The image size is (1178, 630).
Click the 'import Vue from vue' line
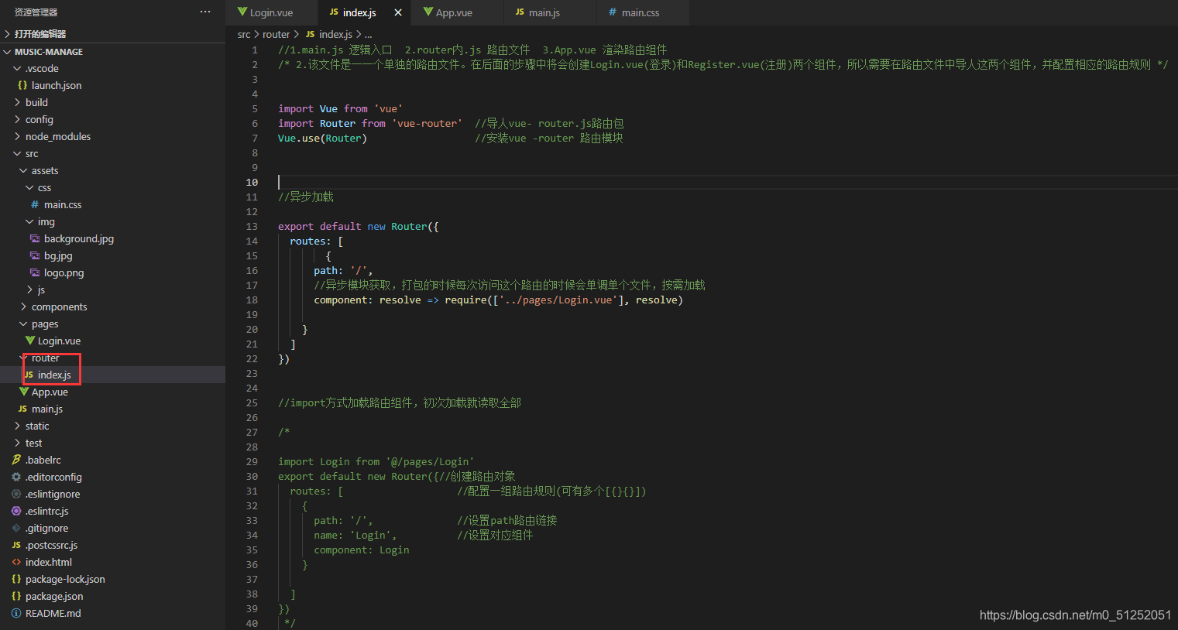tap(340, 108)
